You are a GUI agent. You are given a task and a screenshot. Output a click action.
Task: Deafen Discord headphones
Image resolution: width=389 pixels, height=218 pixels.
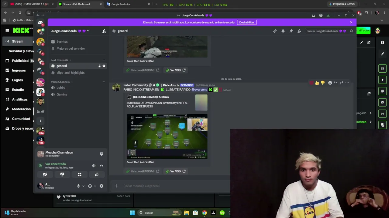(90, 186)
